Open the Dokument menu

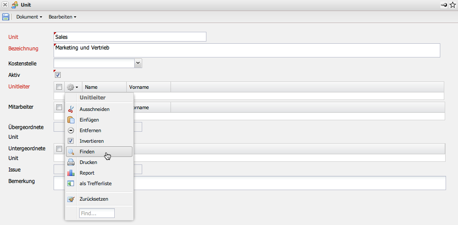[29, 17]
